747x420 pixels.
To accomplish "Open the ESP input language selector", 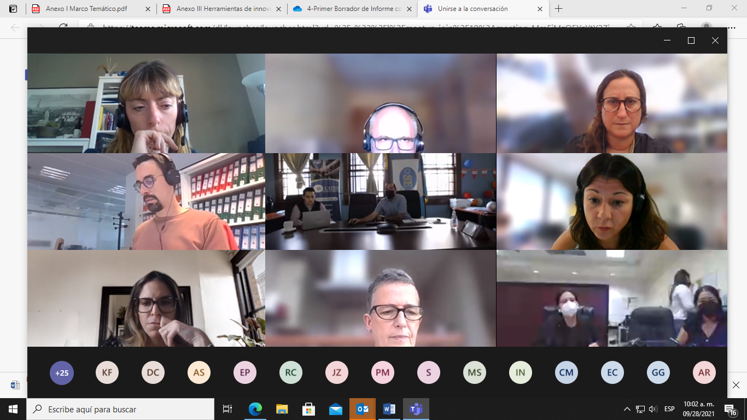I will [669, 409].
